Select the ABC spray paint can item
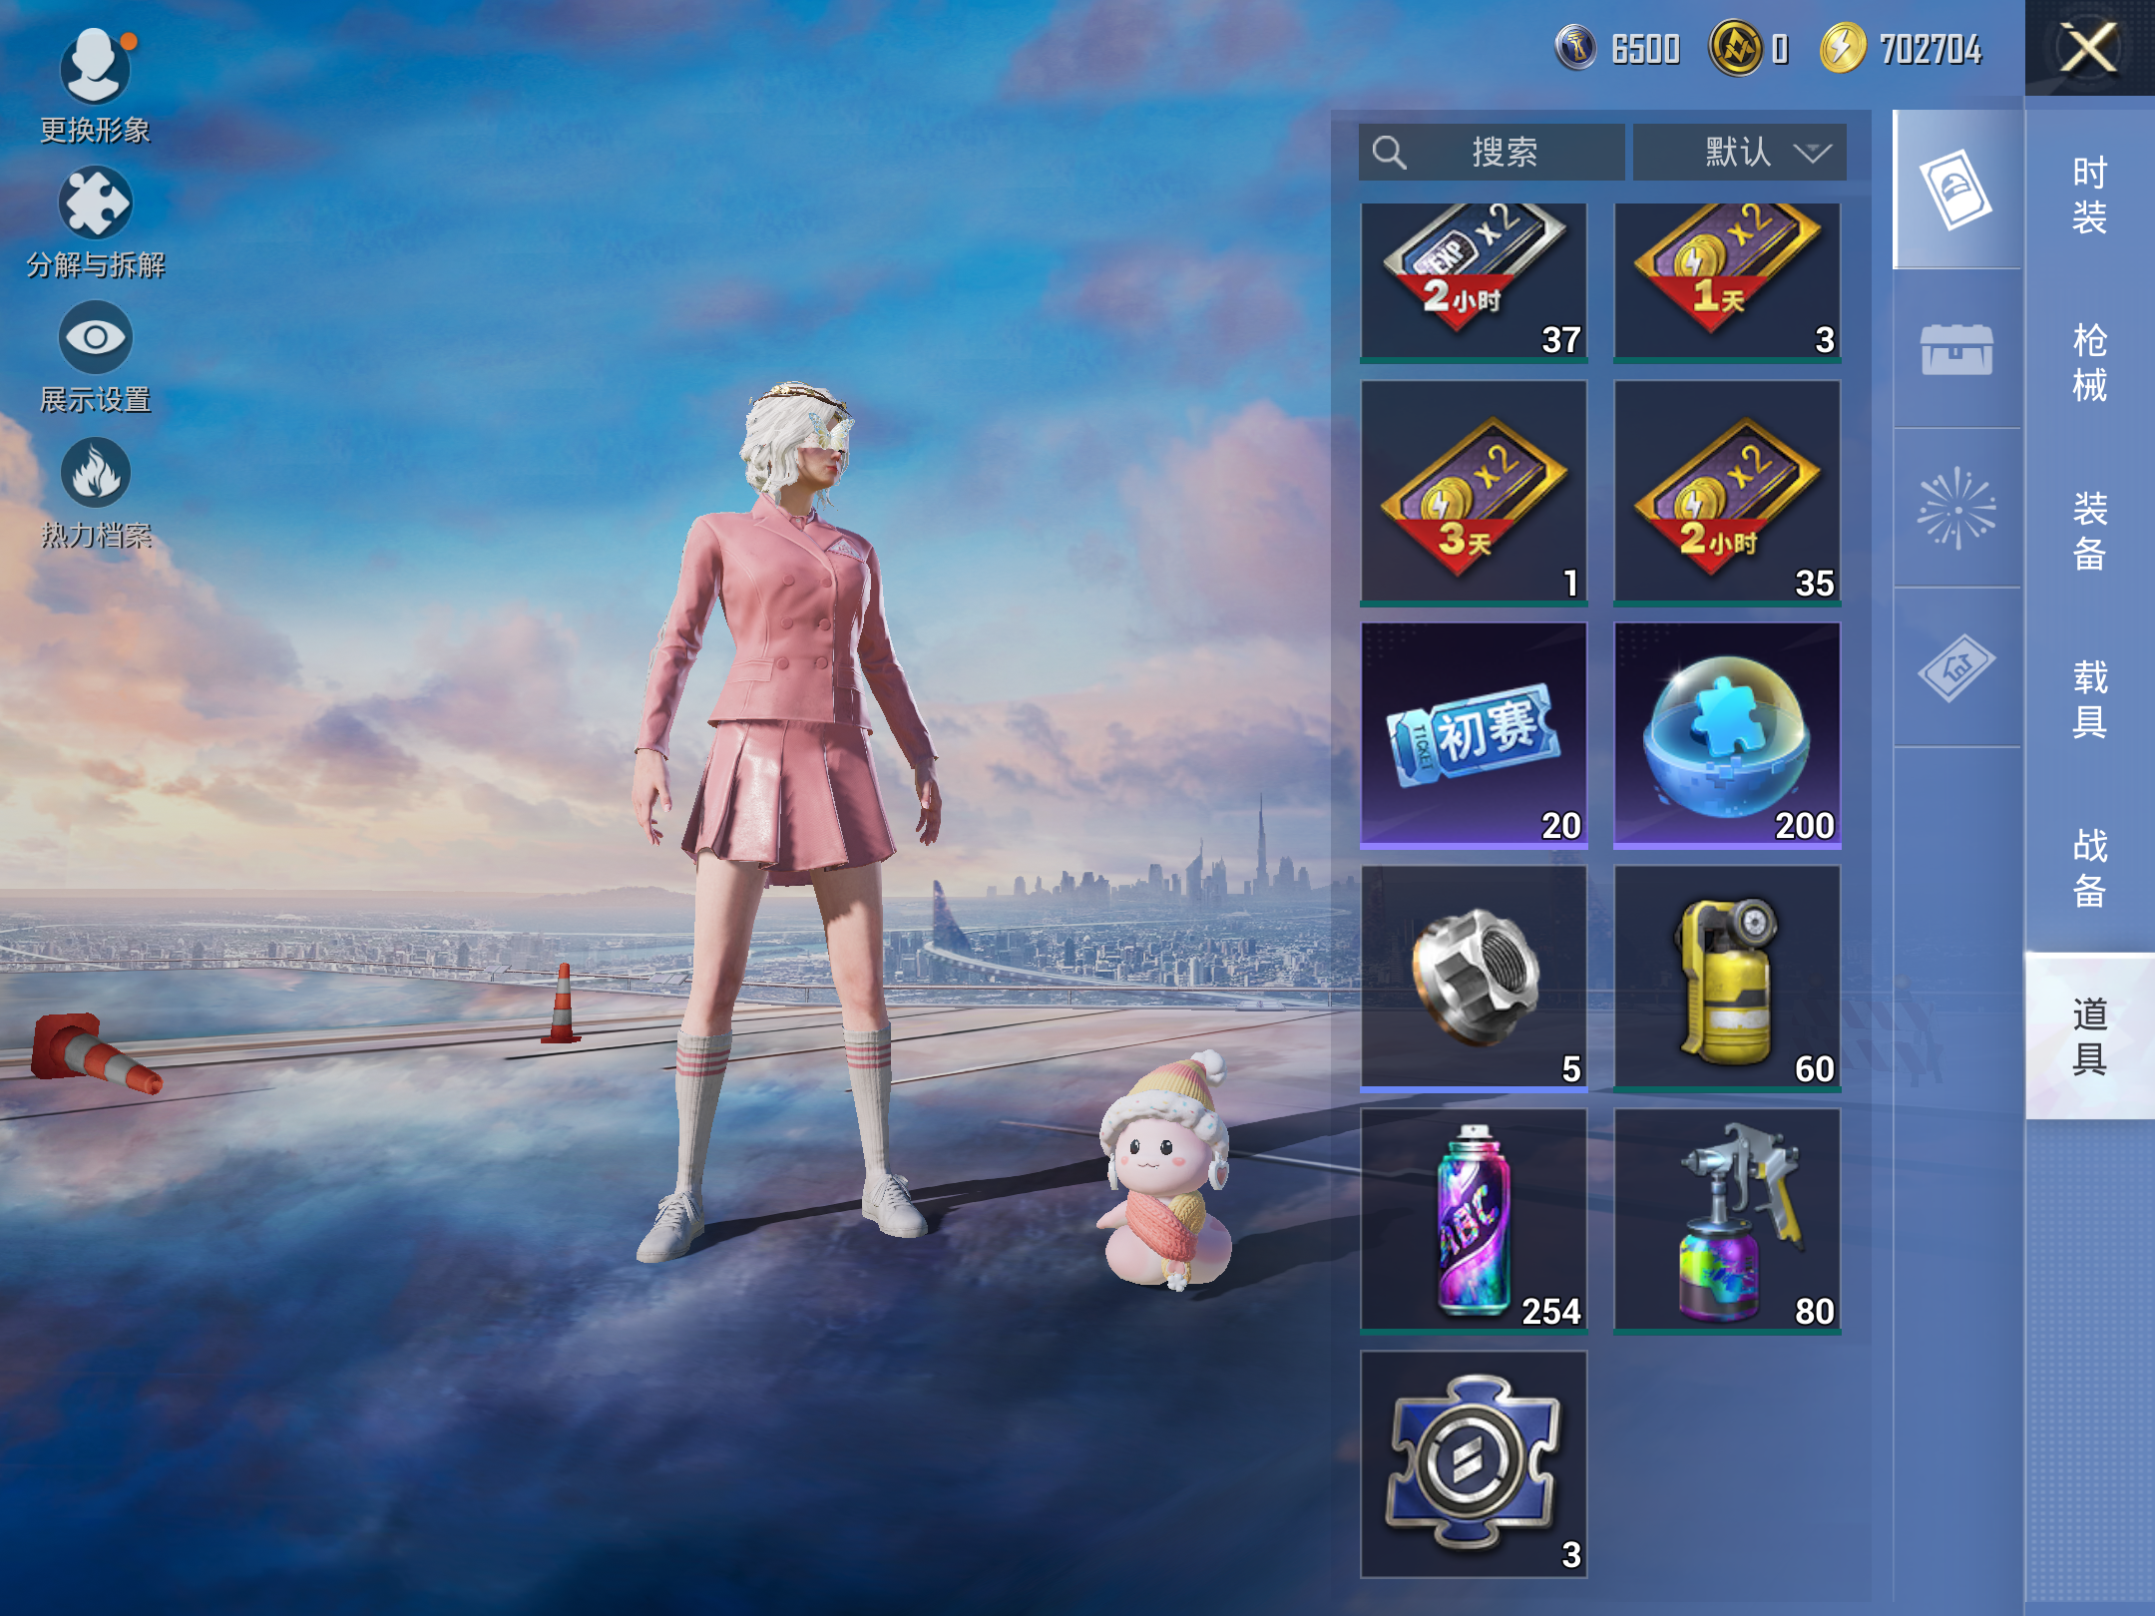Image resolution: width=2155 pixels, height=1616 pixels. (x=1474, y=1220)
